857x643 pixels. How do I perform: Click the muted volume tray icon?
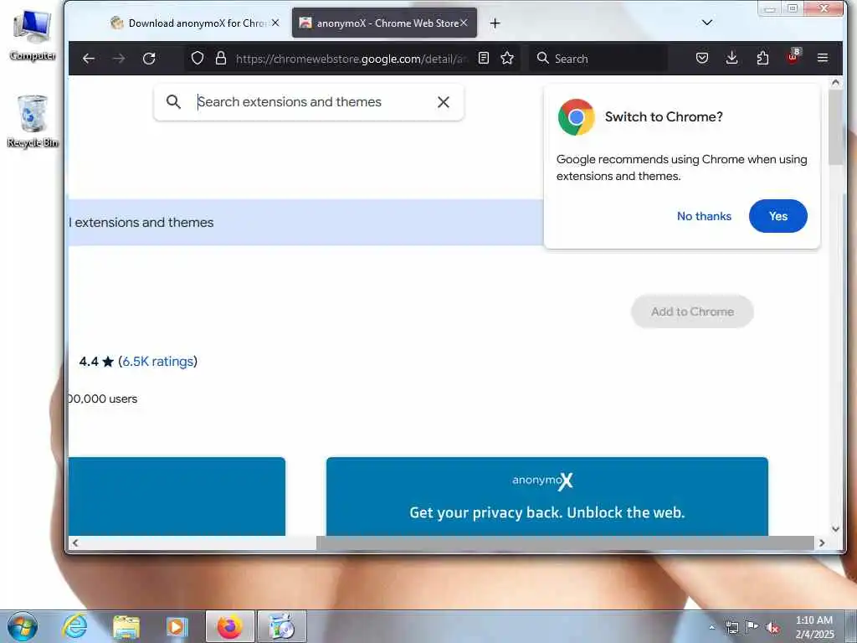coord(772,627)
